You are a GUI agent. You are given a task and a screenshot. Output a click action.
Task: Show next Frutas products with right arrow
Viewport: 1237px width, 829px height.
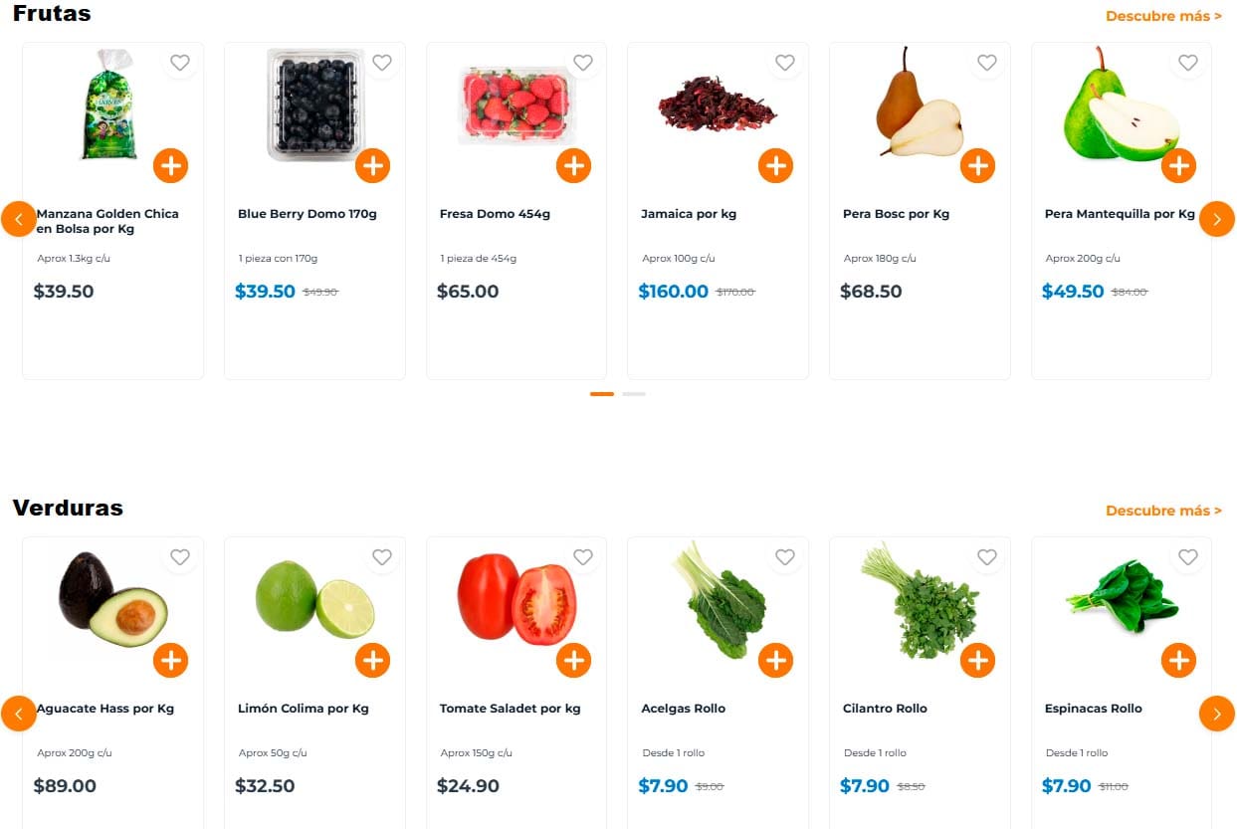click(1216, 219)
